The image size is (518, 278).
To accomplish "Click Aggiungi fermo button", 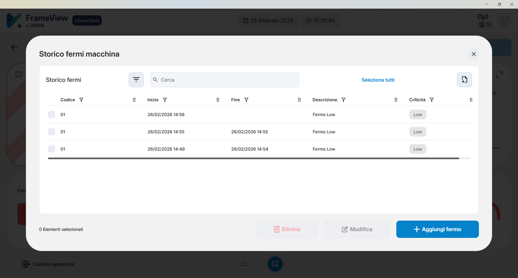I will click(437, 229).
